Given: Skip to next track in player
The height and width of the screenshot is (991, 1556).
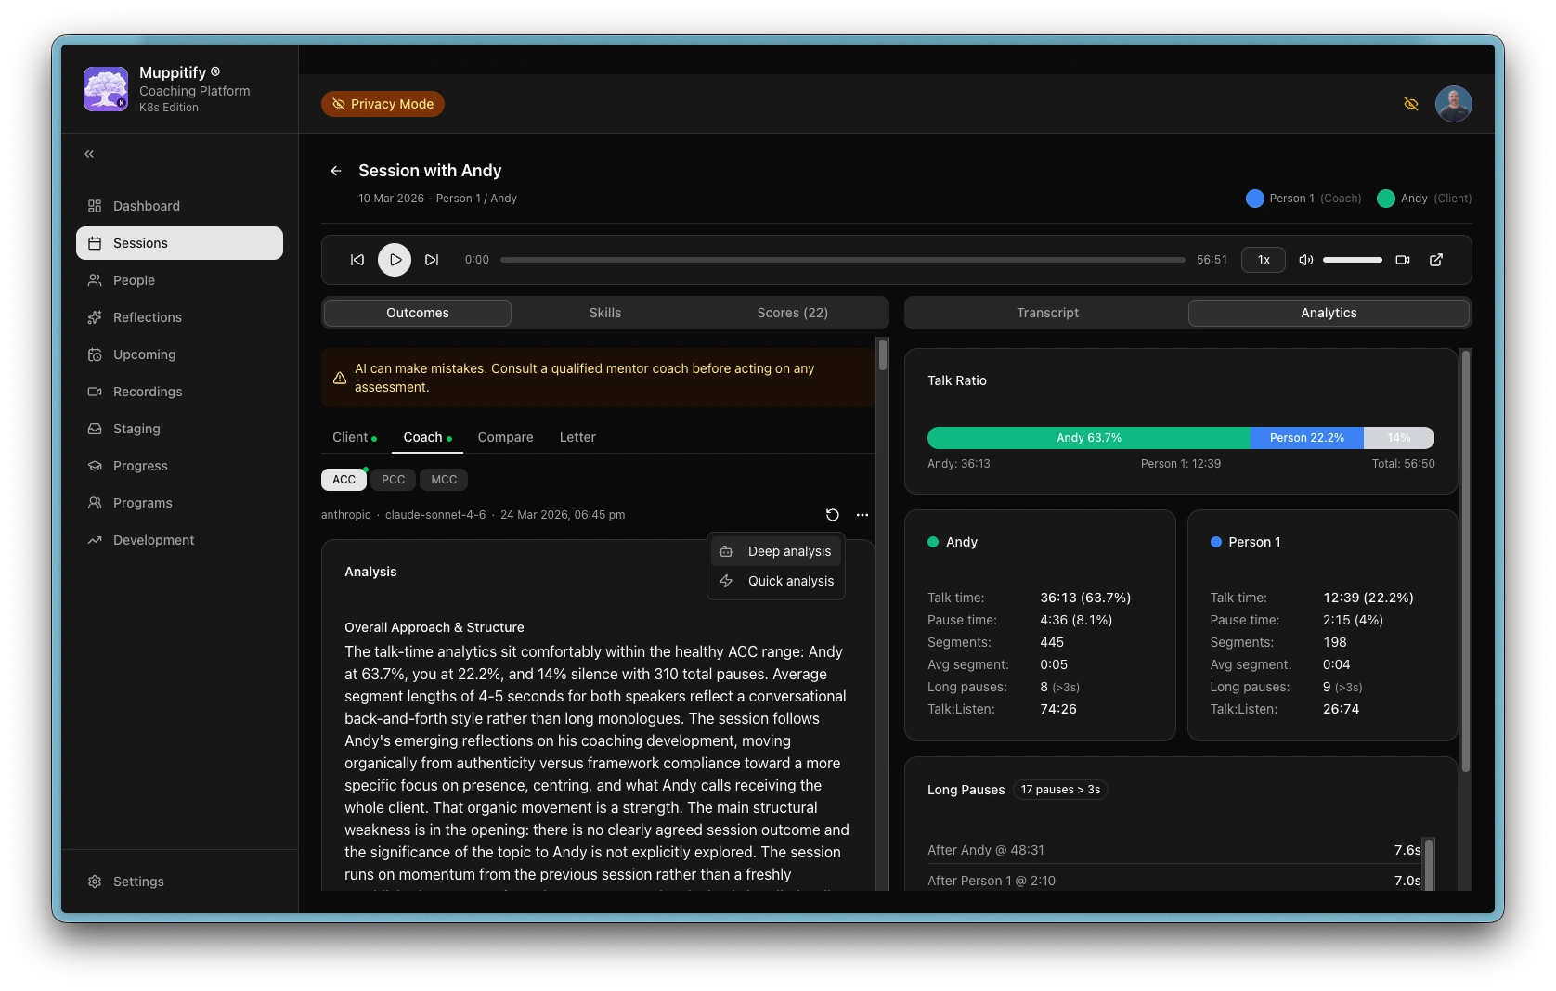Looking at the screenshot, I should tap(432, 260).
